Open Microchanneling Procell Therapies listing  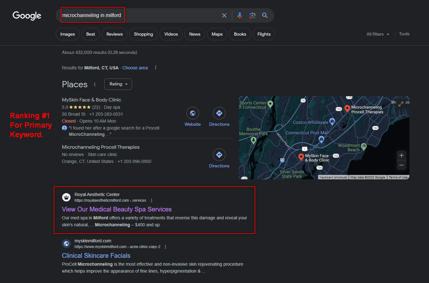(x=101, y=147)
